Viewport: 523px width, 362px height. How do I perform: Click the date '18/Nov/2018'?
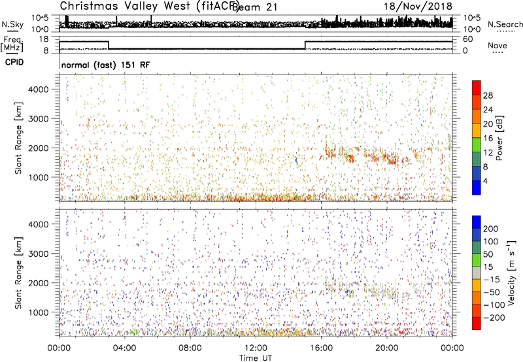click(x=418, y=6)
